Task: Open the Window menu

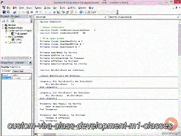Action: (82, 8)
